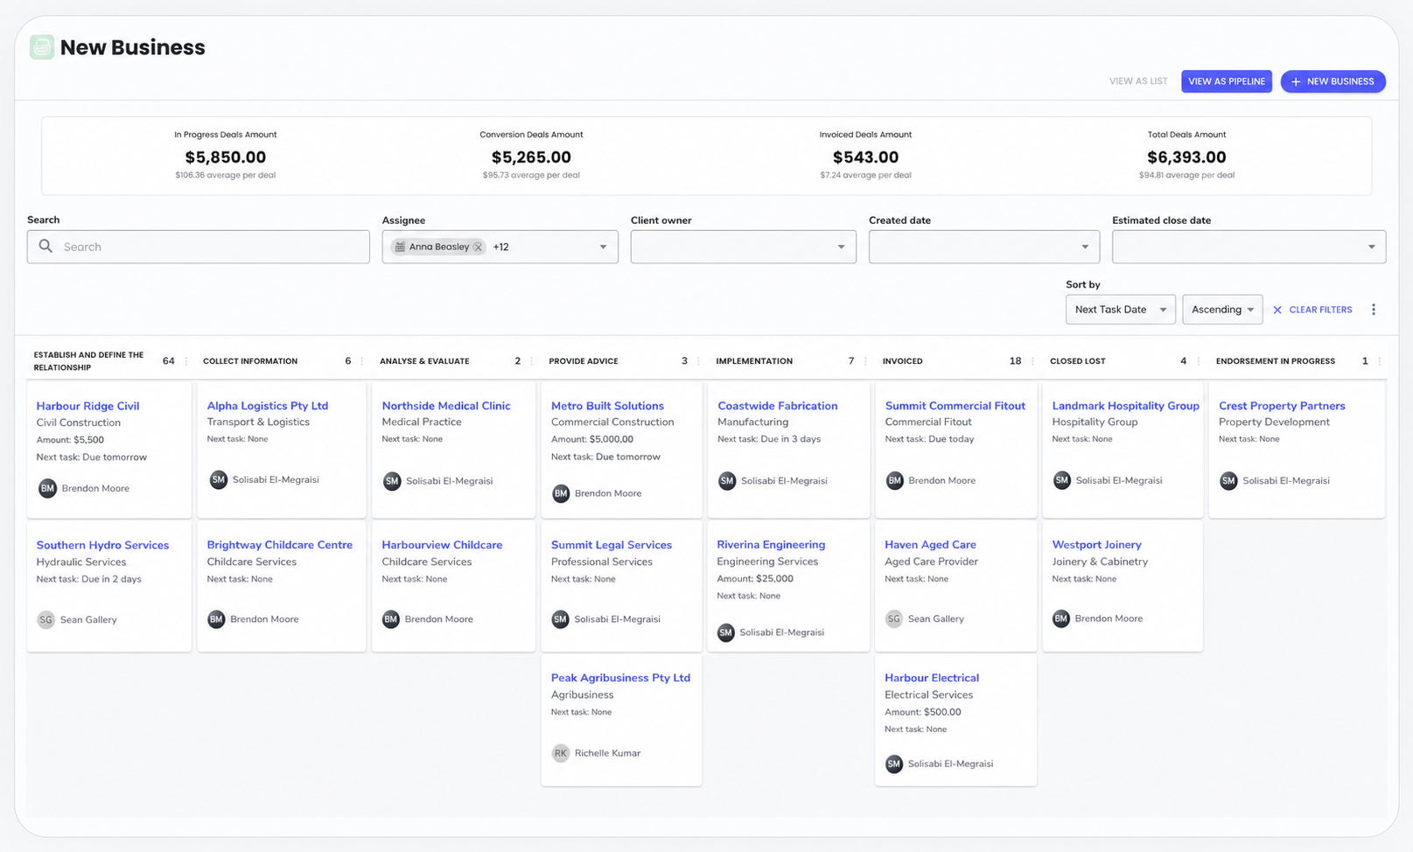Open the Implementation column options menu
The width and height of the screenshot is (1413, 852).
(x=865, y=361)
